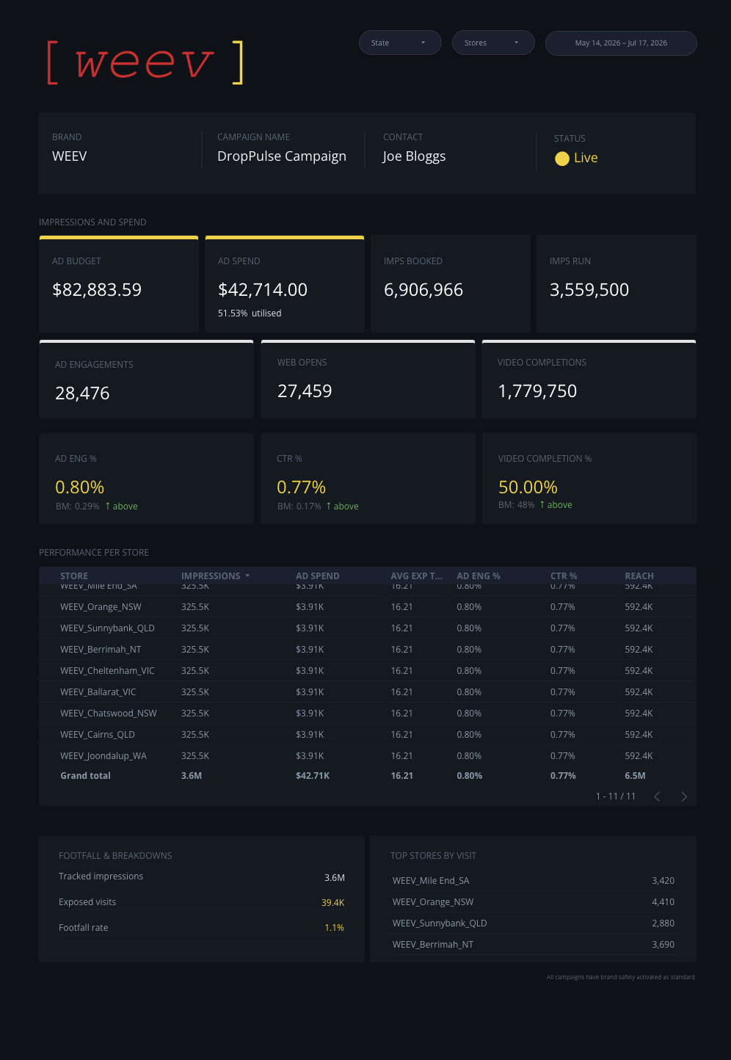Open the State filter dropdown
The width and height of the screenshot is (731, 1060).
pos(400,43)
